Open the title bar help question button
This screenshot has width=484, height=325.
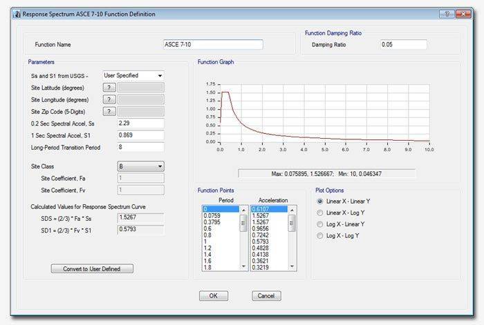(447, 14)
